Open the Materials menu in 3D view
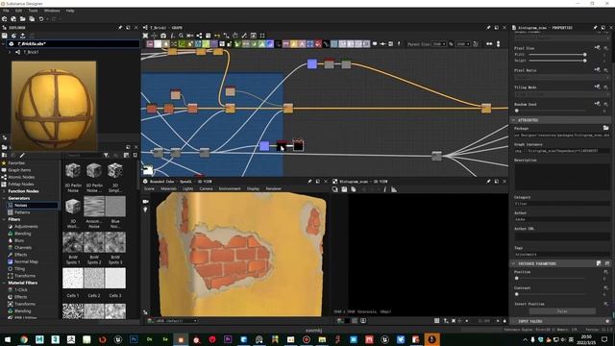Viewport: 615px width, 346px height. 169,188
